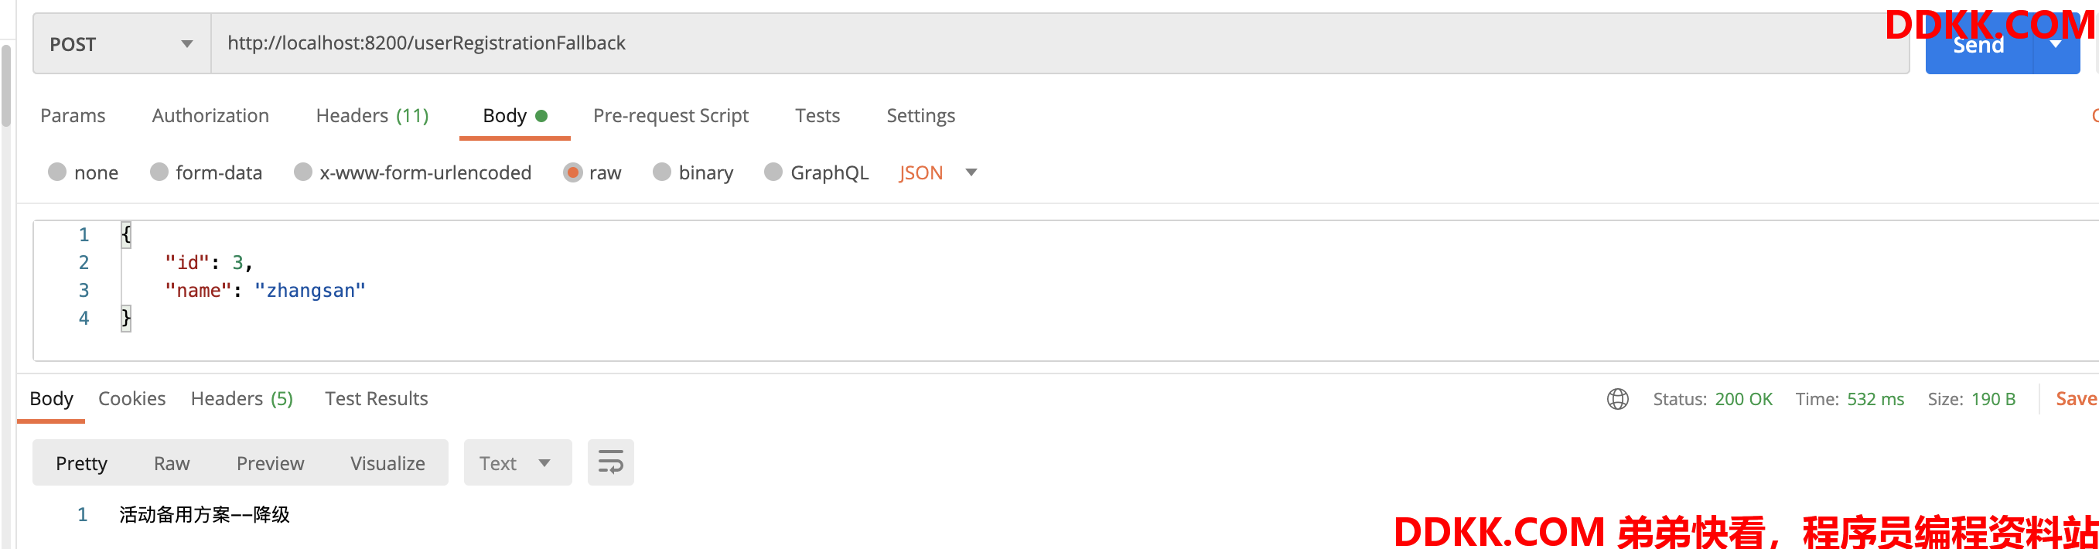Select x-www-form-urlencoded radio option
The image size is (2099, 549).
303,172
